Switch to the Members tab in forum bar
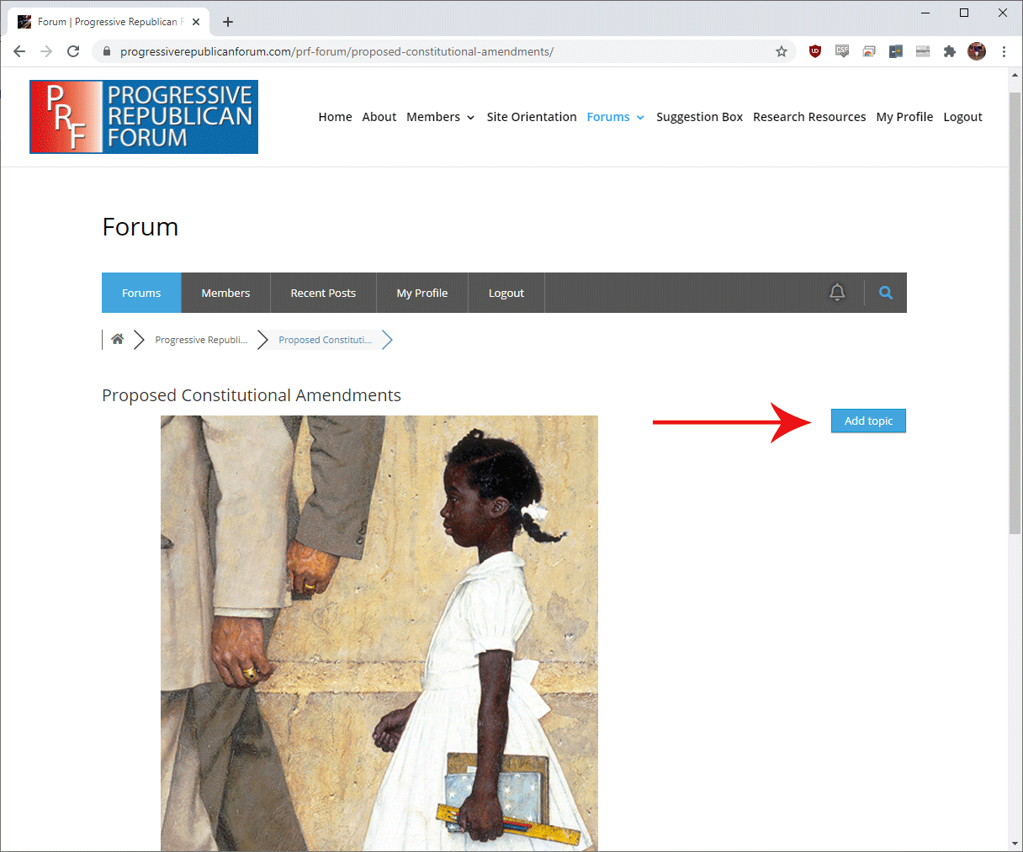The height and width of the screenshot is (852, 1023). pyautogui.click(x=225, y=293)
